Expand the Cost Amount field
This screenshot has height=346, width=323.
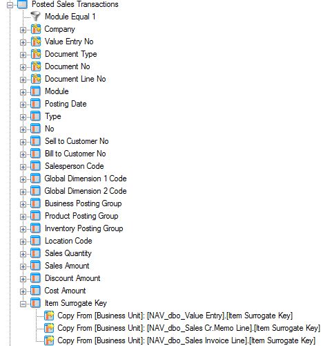pos(23,291)
